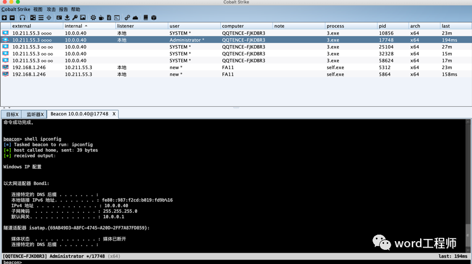Select the Administrator * session row
The height and width of the screenshot is (264, 472).
click(236, 40)
